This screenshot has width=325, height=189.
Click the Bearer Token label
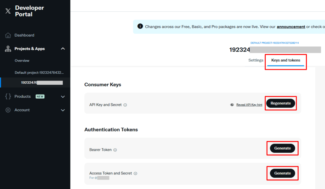tap(100, 150)
